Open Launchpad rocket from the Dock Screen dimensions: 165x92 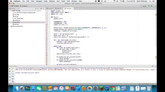point(22,88)
